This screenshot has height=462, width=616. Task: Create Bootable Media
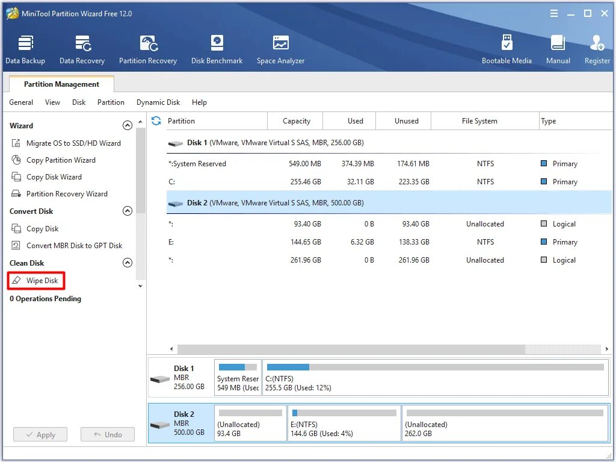(x=507, y=49)
